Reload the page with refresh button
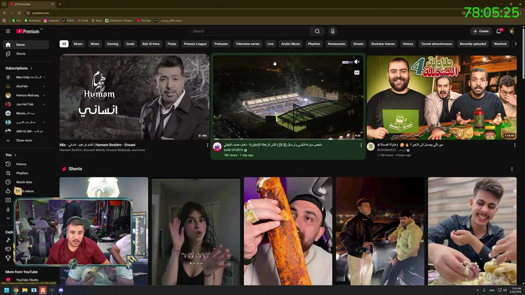This screenshot has height=295, width=525. (19, 13)
